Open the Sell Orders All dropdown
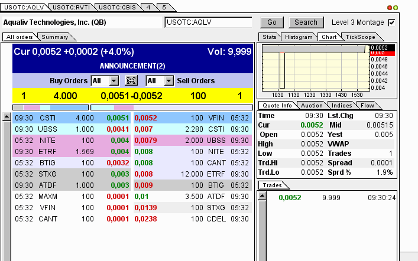This screenshot has height=261, width=418. point(160,81)
